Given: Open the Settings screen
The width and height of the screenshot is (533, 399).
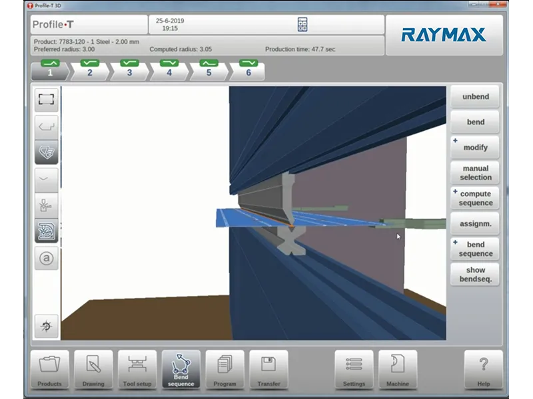Looking at the screenshot, I should 354,369.
